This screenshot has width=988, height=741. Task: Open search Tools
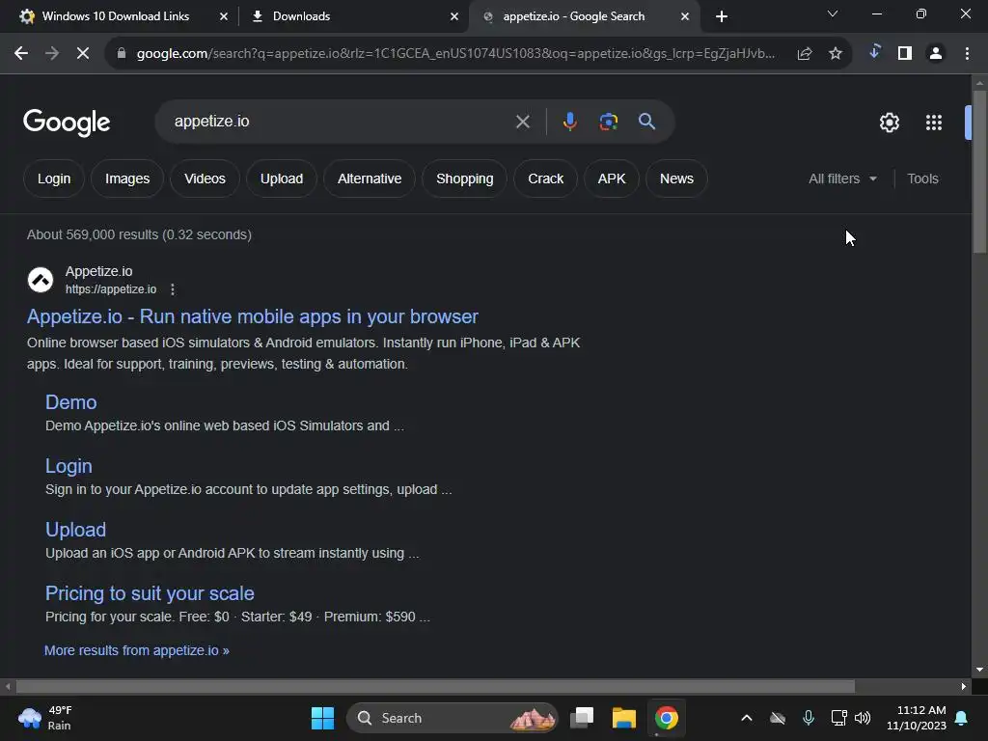pos(922,178)
